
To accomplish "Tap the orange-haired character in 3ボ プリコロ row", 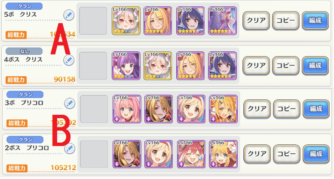I will (x=223, y=109).
